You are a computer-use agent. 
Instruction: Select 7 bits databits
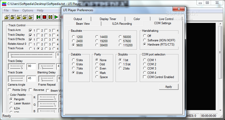[77, 68]
